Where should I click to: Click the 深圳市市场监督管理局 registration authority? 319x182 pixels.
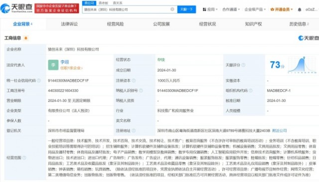click(66, 131)
